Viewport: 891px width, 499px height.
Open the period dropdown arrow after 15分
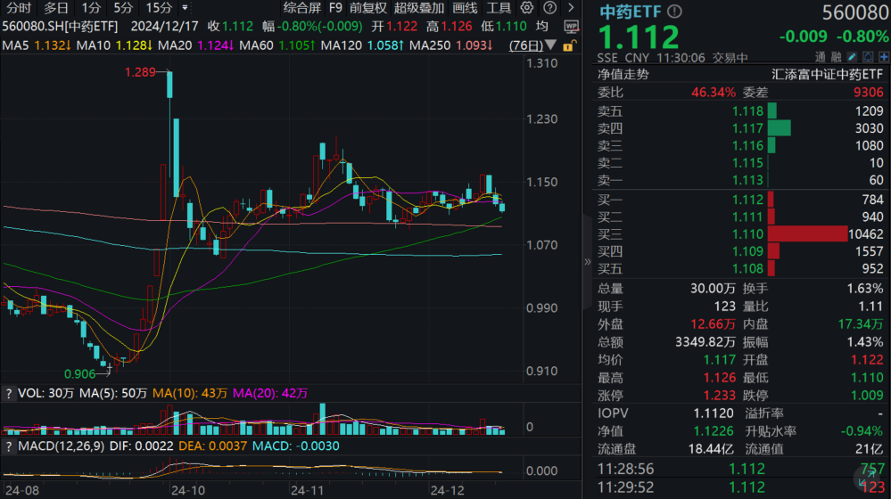coord(185,8)
